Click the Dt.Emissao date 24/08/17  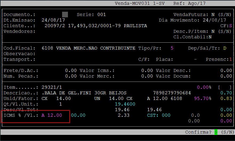click(53, 20)
